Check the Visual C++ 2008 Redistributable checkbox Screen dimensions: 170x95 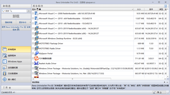(33, 14)
